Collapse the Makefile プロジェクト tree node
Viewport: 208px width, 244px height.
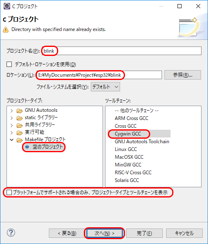12,140
